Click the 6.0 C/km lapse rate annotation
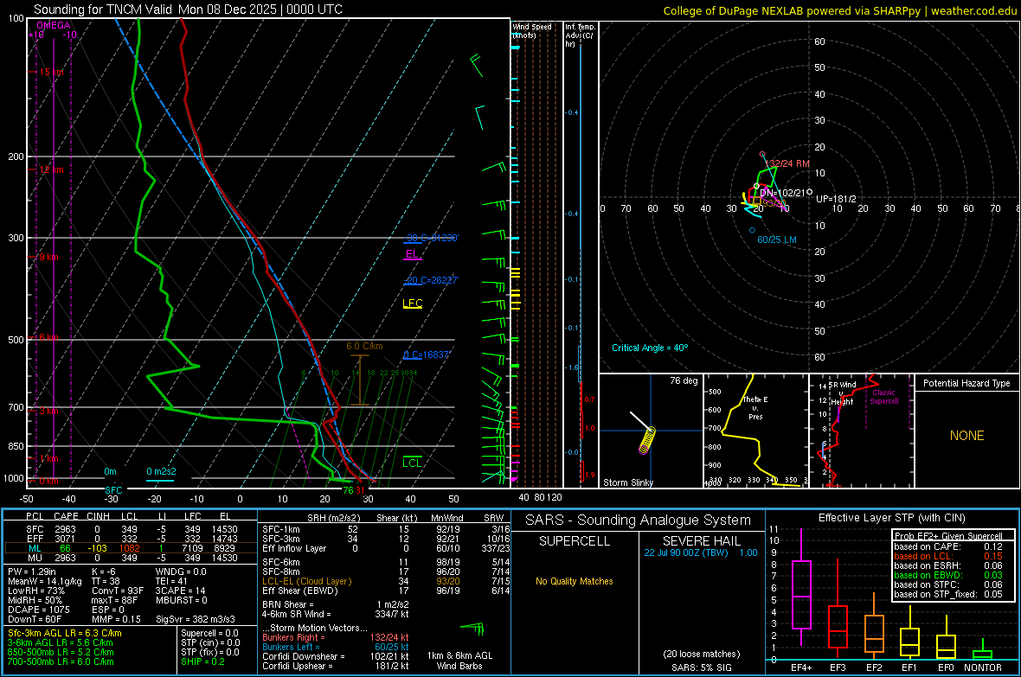The image size is (1021, 677). point(364,346)
